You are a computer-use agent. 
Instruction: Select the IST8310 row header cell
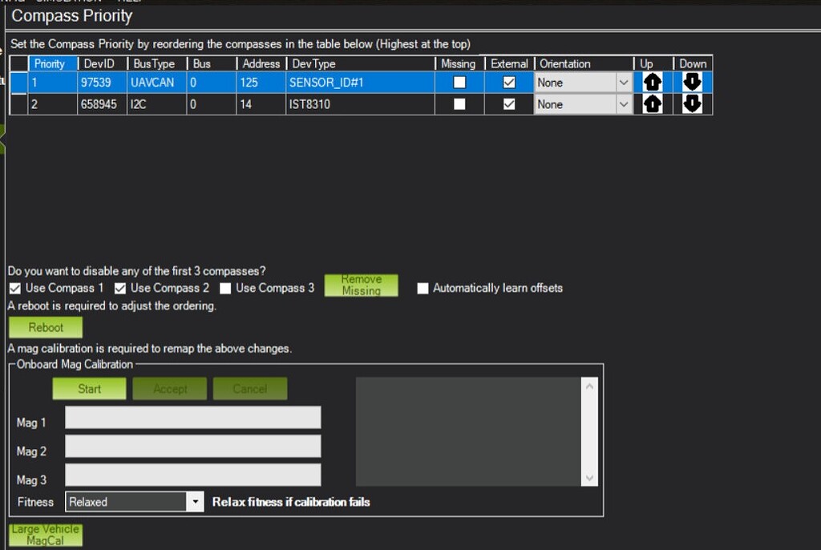[x=18, y=104]
